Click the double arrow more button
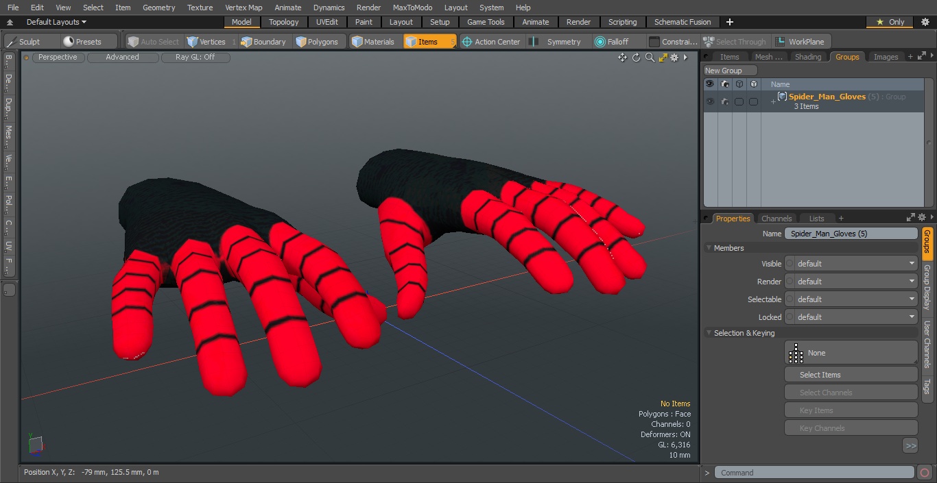The height and width of the screenshot is (483, 937). pyautogui.click(x=910, y=446)
